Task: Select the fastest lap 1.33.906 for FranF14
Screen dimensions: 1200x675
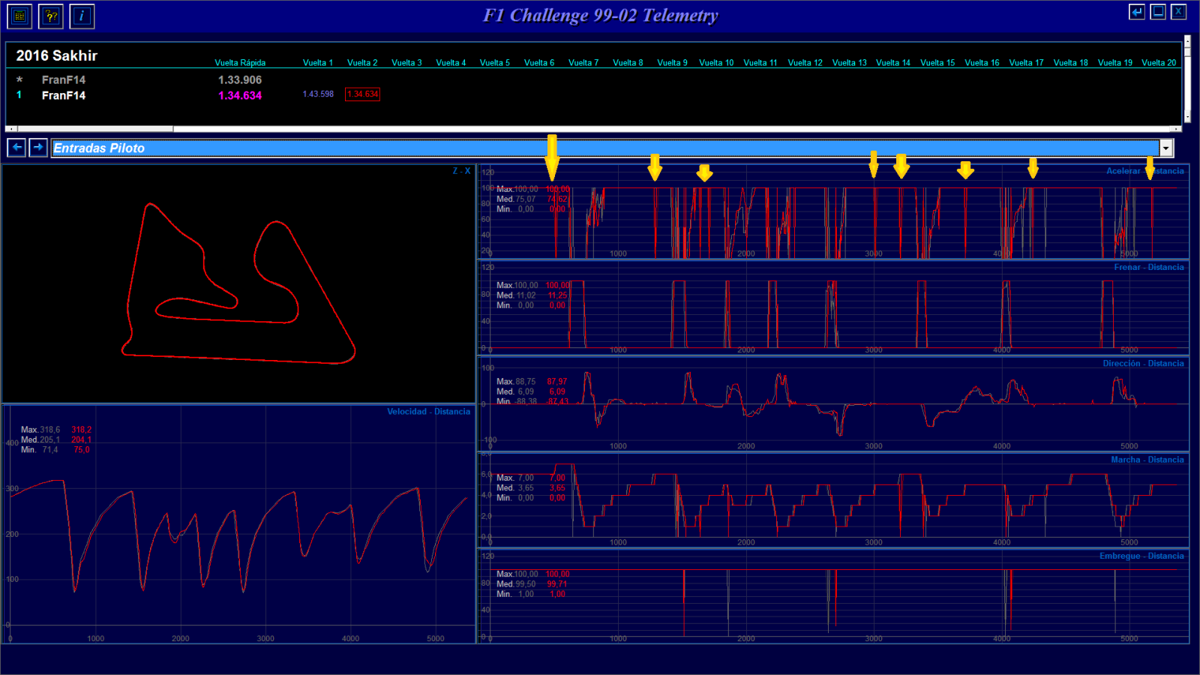Action: coord(240,79)
